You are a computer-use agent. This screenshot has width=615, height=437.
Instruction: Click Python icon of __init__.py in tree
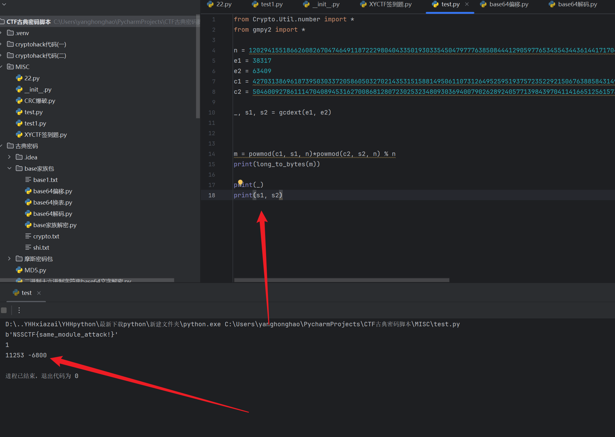[19, 89]
